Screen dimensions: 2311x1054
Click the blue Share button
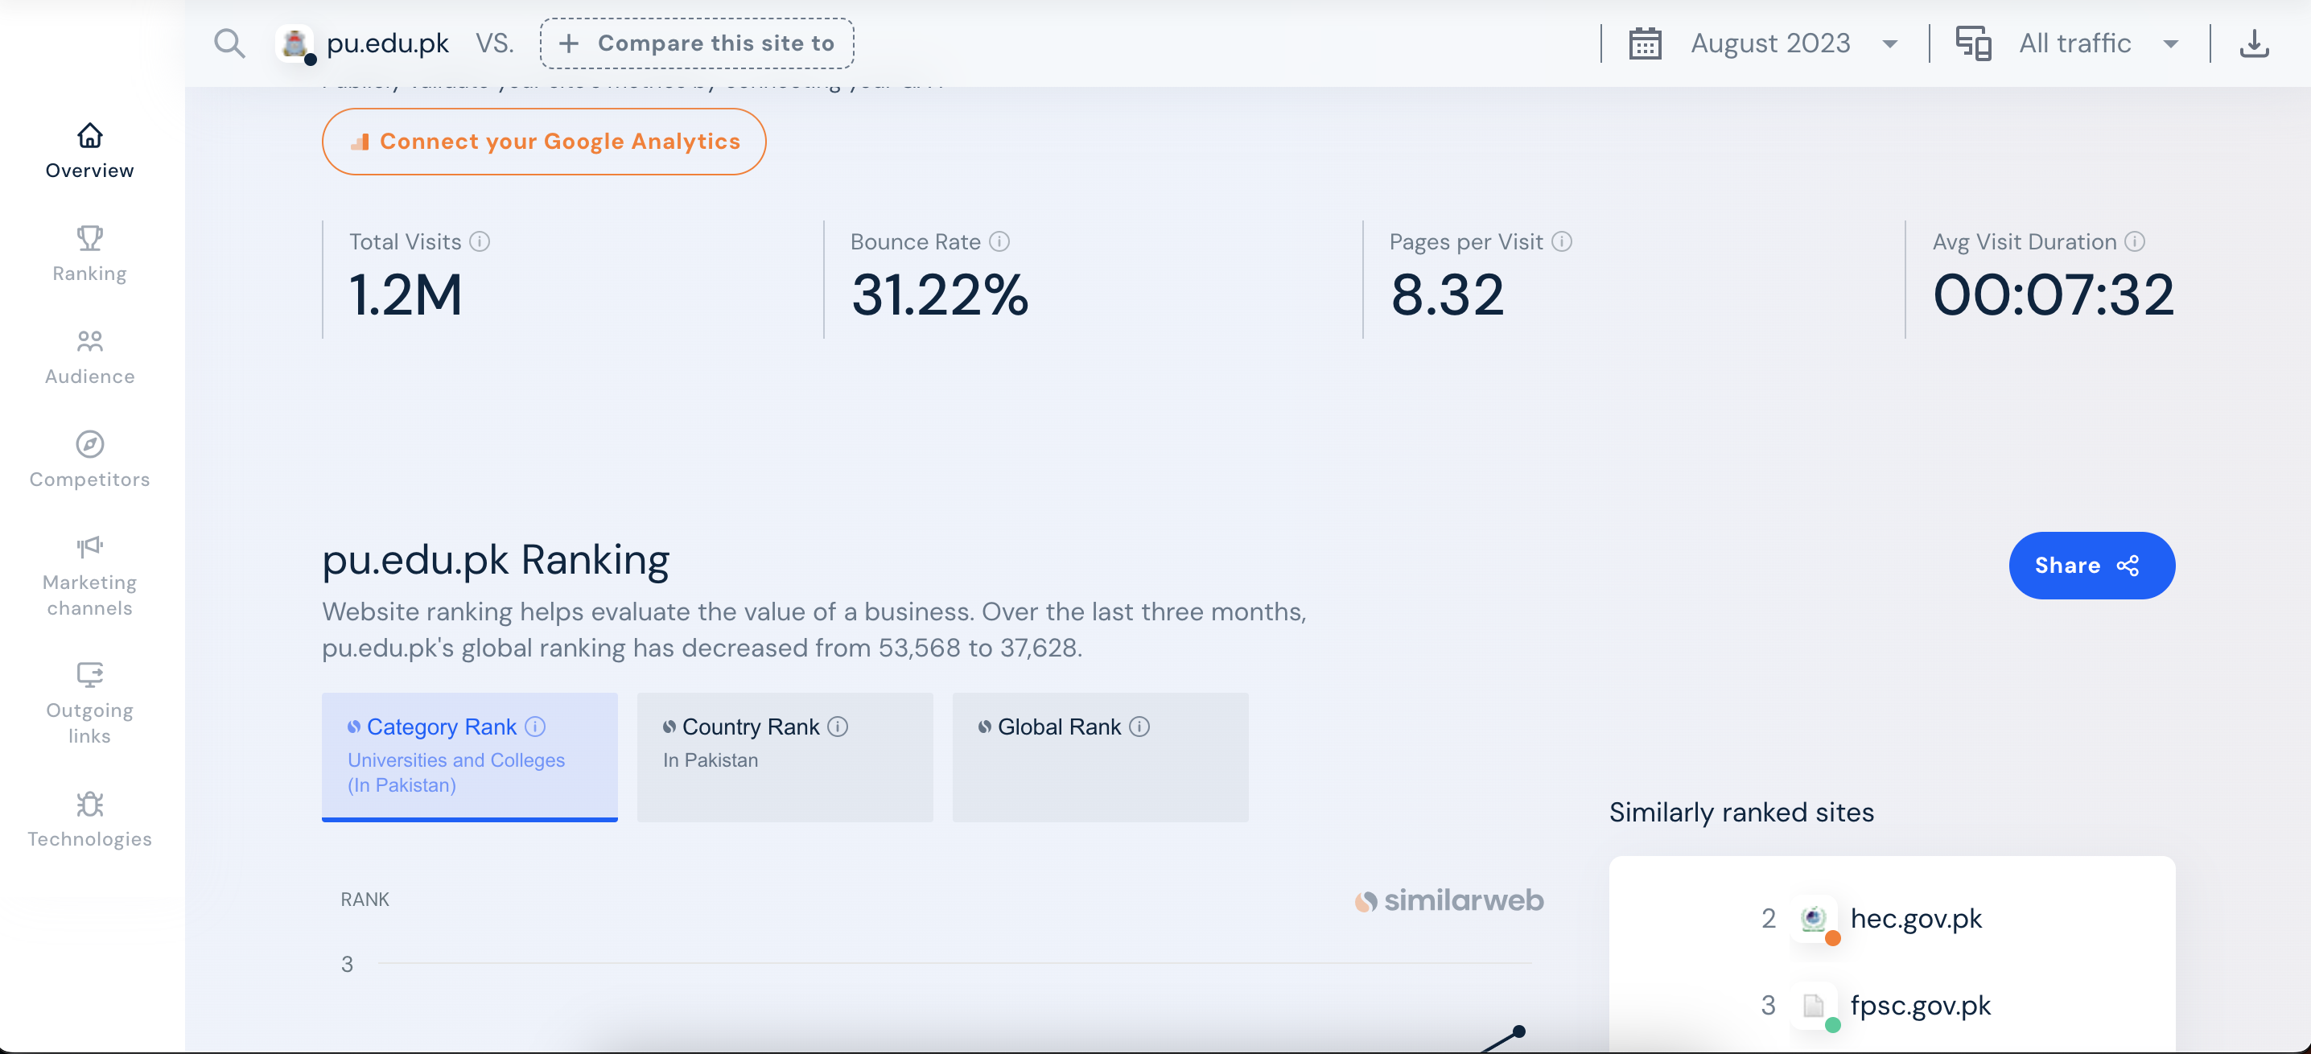click(2091, 565)
